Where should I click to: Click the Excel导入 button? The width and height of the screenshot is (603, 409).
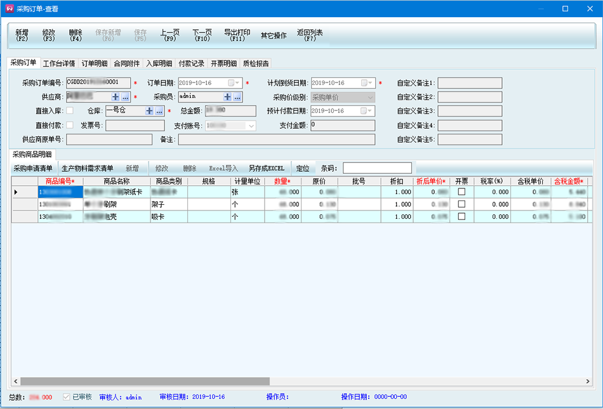pyautogui.click(x=223, y=168)
